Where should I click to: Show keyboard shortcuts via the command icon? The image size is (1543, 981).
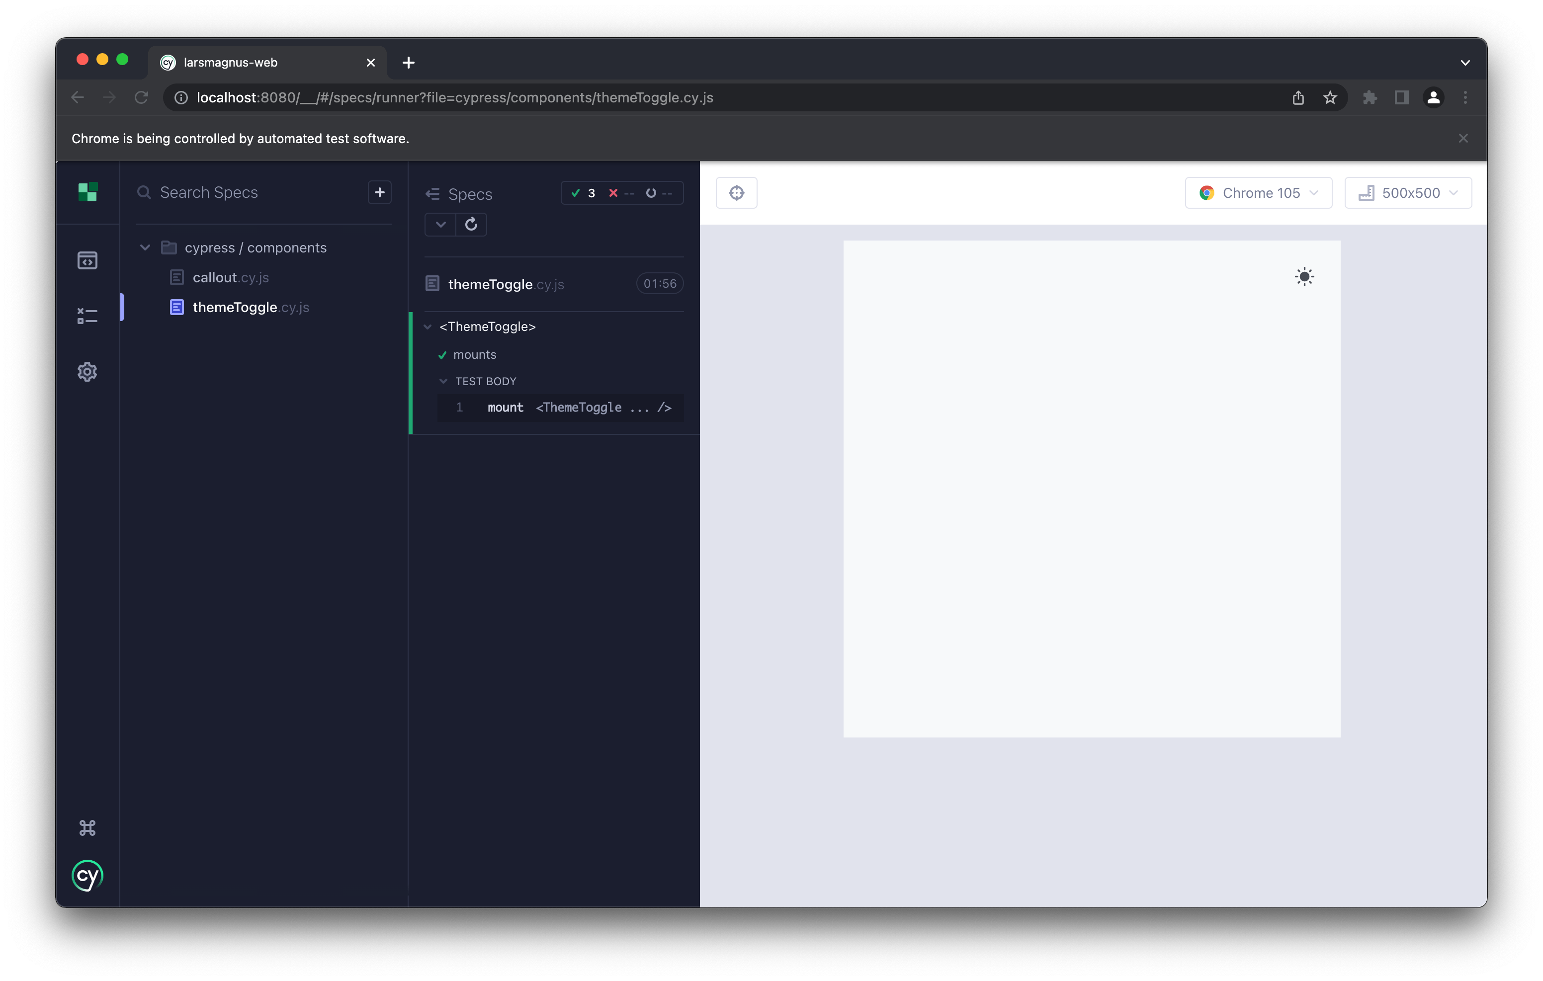tap(87, 827)
